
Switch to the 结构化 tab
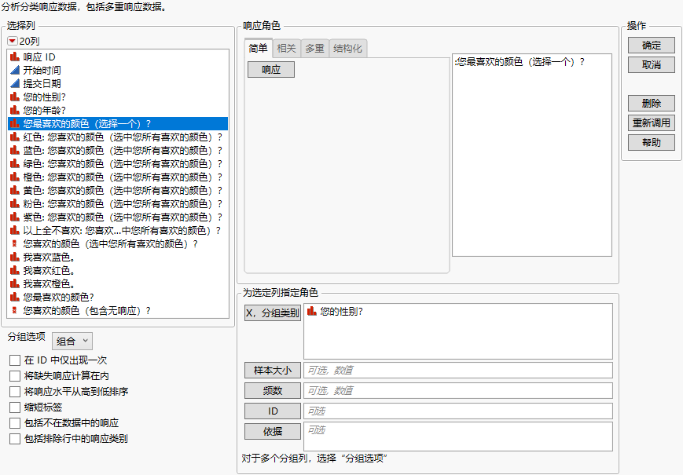pos(349,48)
